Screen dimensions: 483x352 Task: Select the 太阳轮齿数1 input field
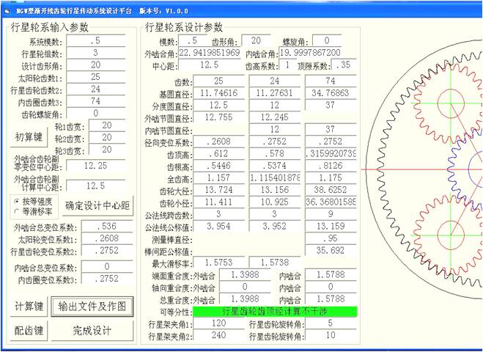(95, 77)
